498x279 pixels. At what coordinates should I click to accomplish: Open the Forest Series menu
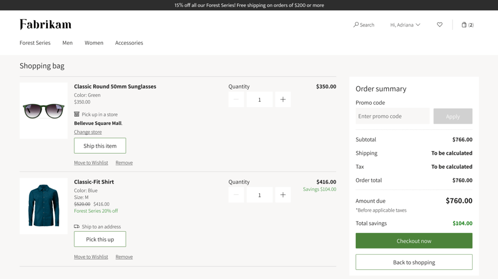coord(35,43)
